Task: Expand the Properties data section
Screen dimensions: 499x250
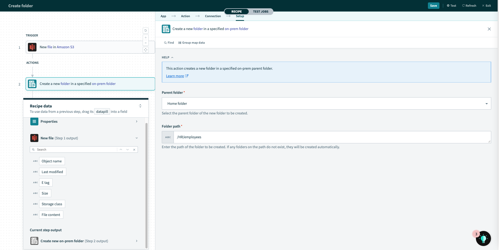Action: 137,122
